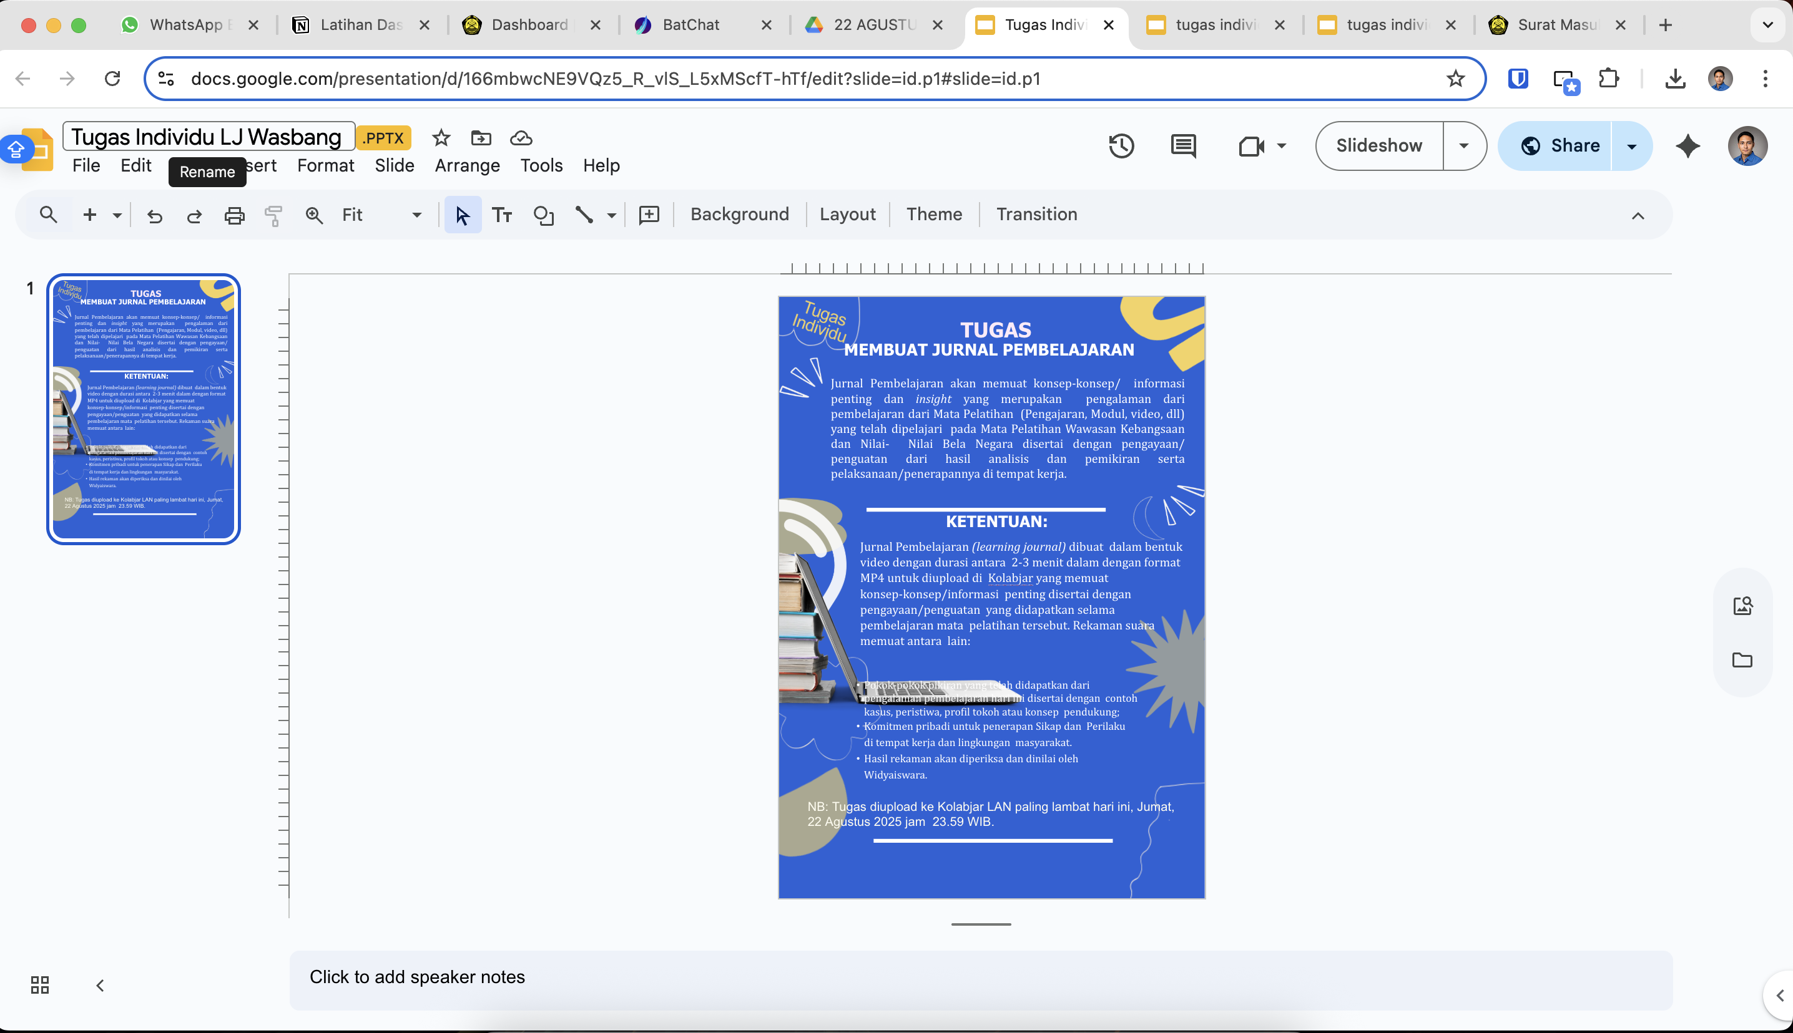Open the Arrange menu
The height and width of the screenshot is (1033, 1793).
coord(467,165)
